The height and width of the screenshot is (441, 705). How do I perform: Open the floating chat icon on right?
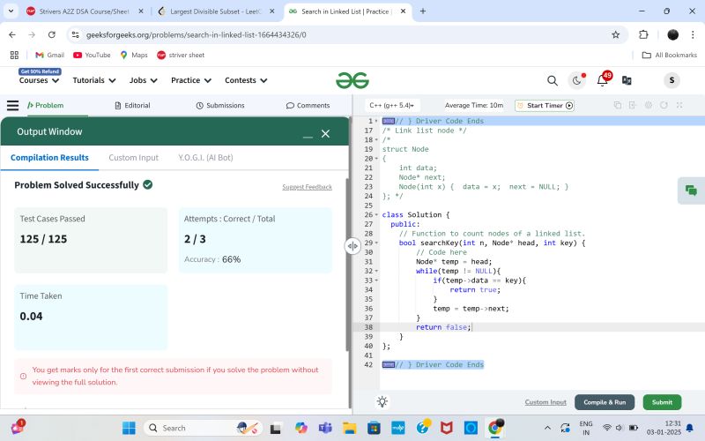pyautogui.click(x=691, y=191)
